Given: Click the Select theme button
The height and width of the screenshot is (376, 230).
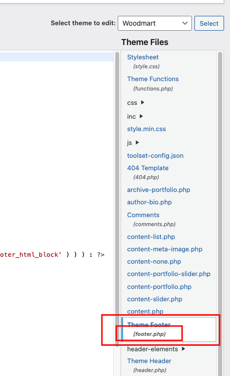Looking at the screenshot, I should 209,23.
